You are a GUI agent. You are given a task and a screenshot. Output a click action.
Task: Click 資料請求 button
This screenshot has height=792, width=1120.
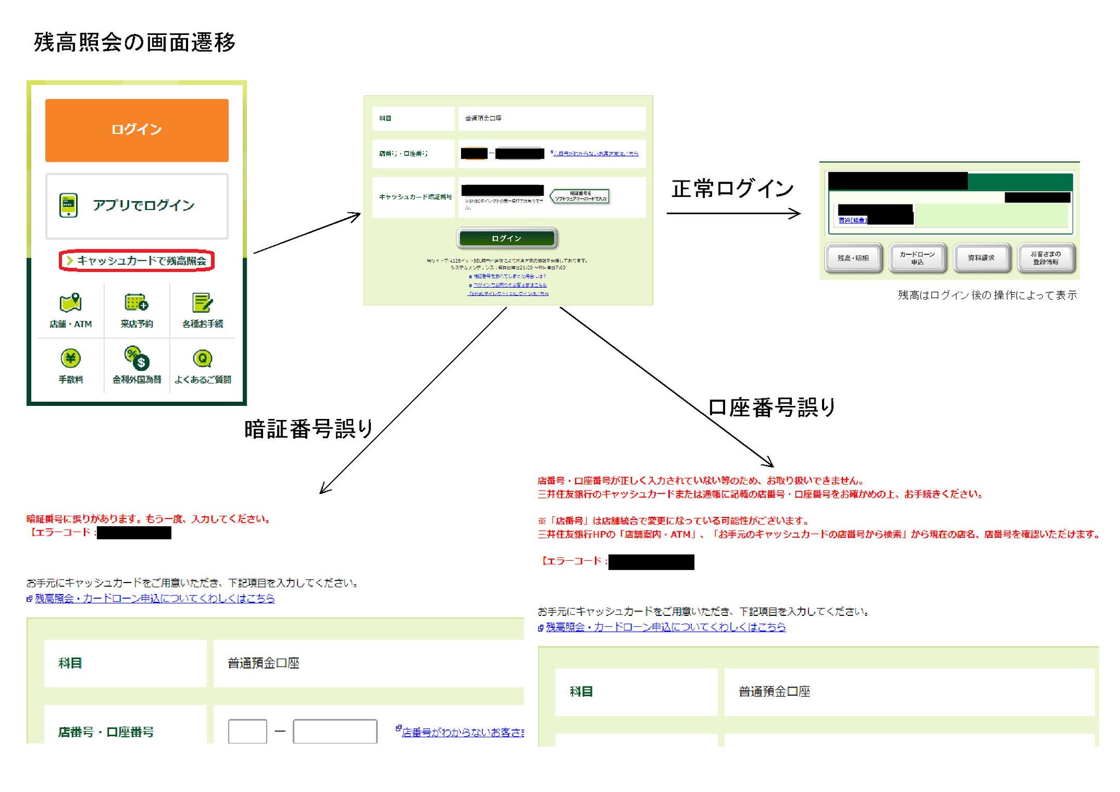pos(981,258)
